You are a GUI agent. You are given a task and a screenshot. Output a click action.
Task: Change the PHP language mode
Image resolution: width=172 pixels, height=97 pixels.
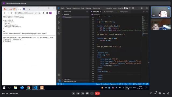(x=130, y=84)
